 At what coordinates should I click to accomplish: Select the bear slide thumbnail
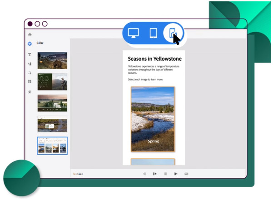52,61
